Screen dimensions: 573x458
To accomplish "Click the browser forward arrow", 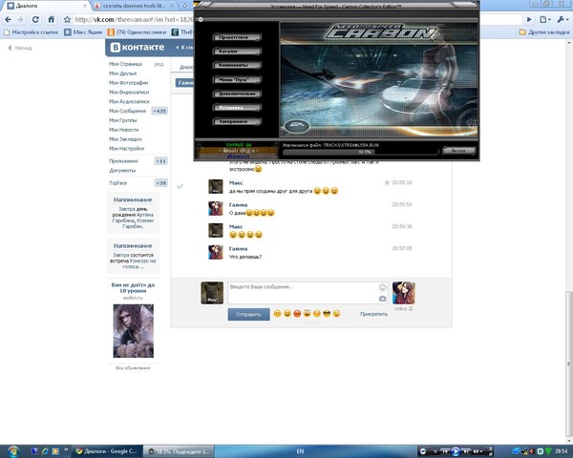I will [x=20, y=19].
